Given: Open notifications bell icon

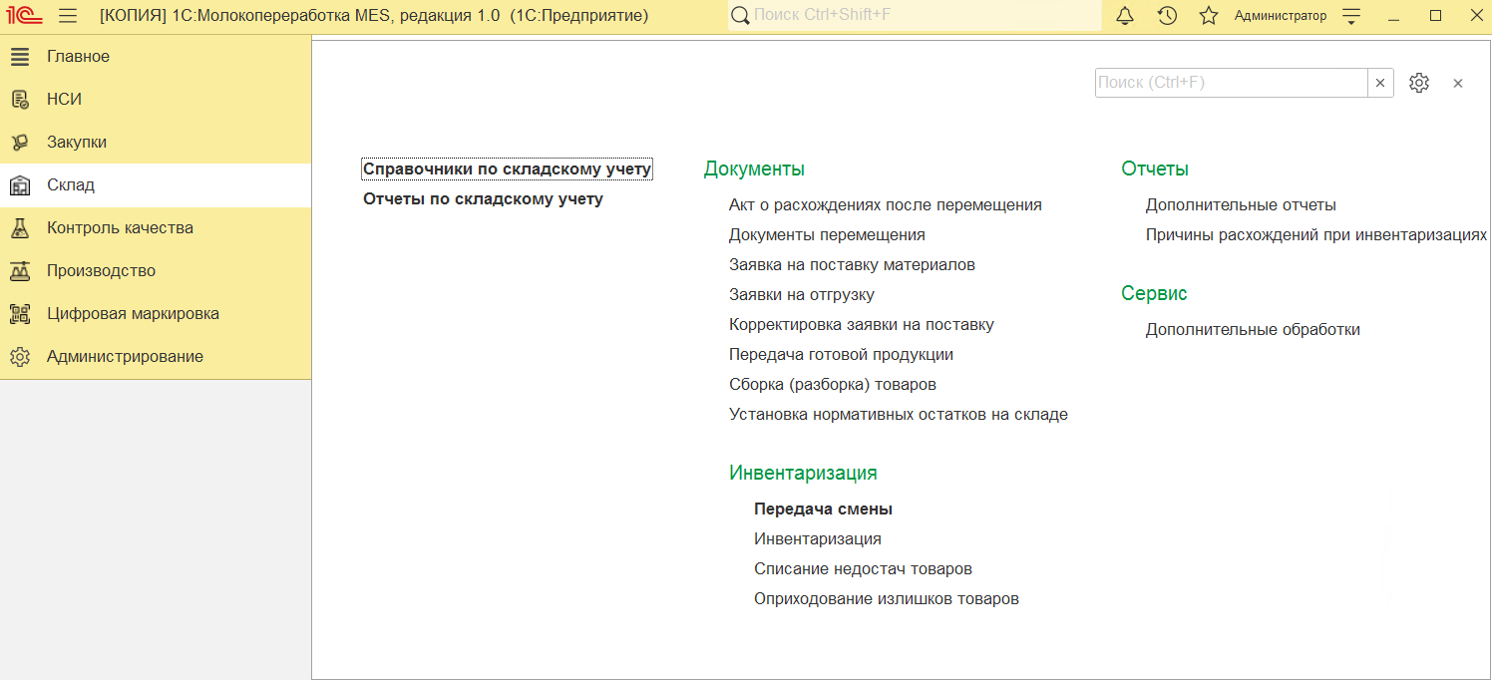Looking at the screenshot, I should (1125, 16).
